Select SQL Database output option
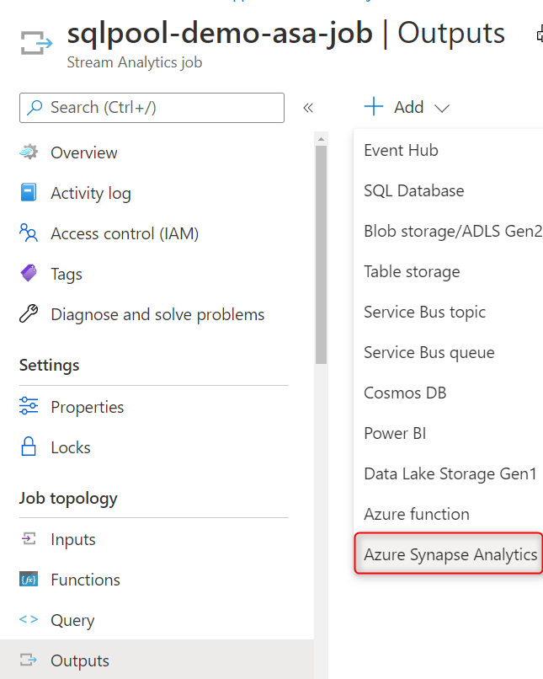Screen dimensions: 543x679 point(413,190)
